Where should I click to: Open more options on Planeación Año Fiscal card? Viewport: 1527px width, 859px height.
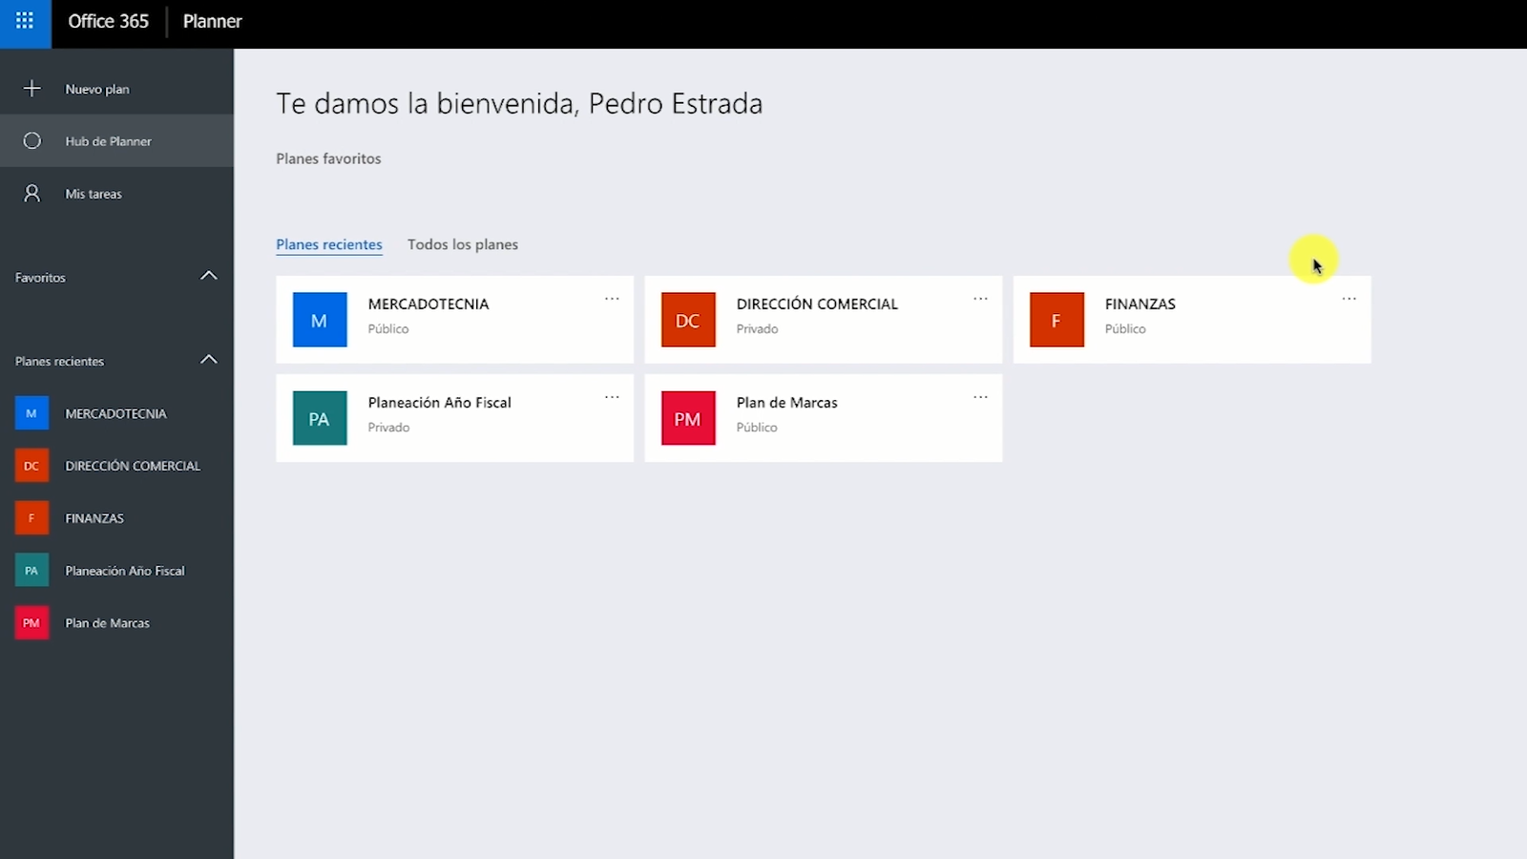pos(612,397)
